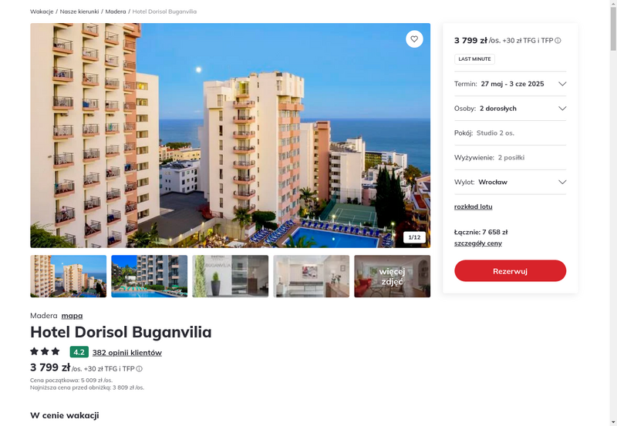Open the rozkład lotu link
Screen dimensions: 617x426
[x=473, y=206]
